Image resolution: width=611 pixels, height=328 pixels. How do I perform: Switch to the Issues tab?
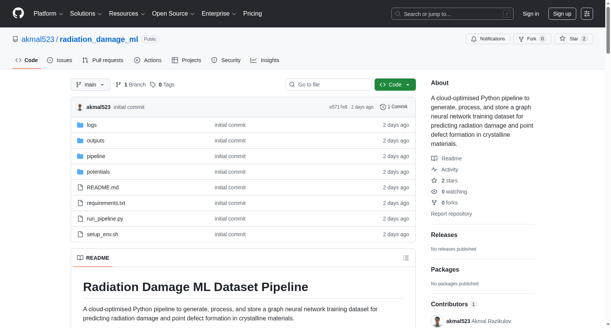[x=60, y=60]
